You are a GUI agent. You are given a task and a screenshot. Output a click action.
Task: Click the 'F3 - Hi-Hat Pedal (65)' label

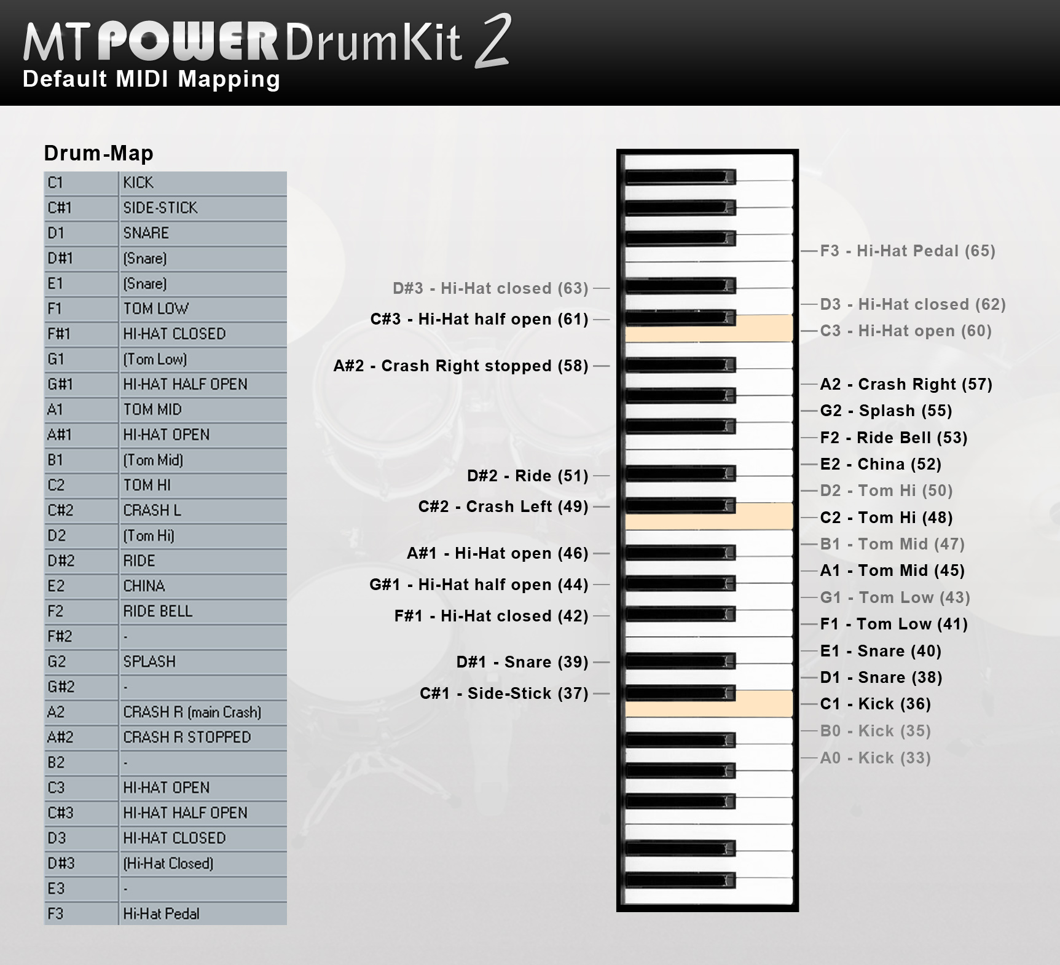pyautogui.click(x=908, y=251)
